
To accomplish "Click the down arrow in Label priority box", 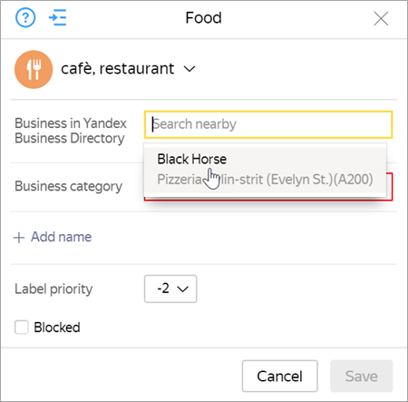I will tap(183, 289).
